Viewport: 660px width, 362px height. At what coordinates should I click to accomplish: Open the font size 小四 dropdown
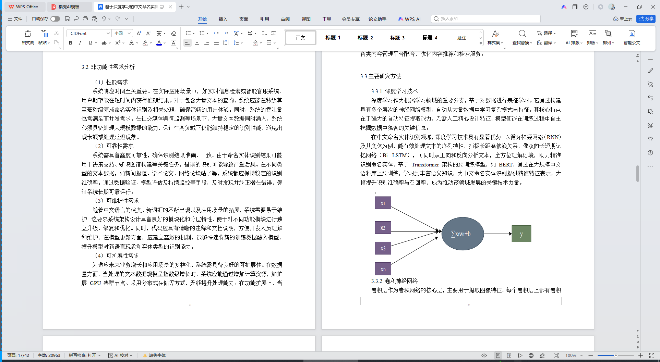(x=129, y=33)
